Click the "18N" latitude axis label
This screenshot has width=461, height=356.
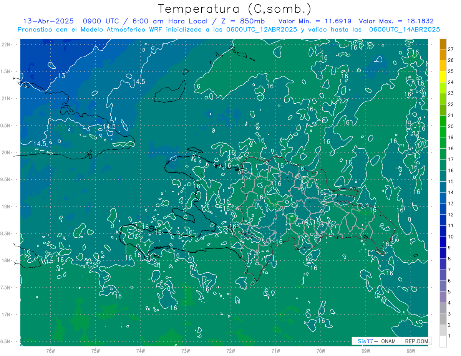tap(5, 260)
